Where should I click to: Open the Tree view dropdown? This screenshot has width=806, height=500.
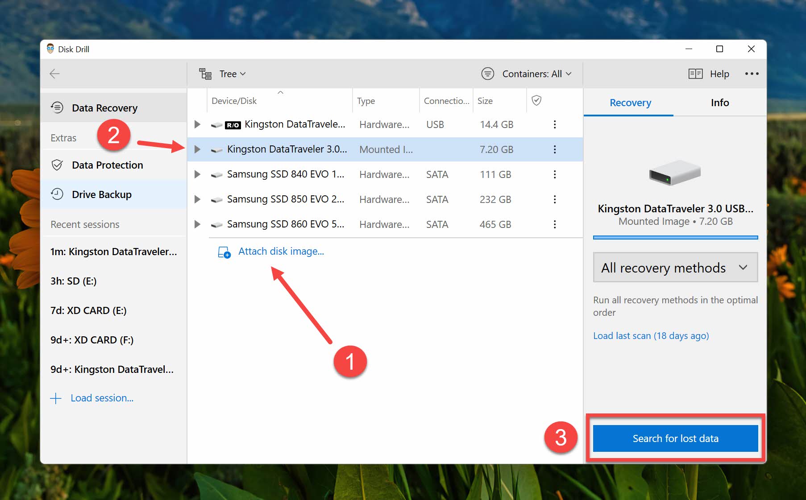point(233,74)
